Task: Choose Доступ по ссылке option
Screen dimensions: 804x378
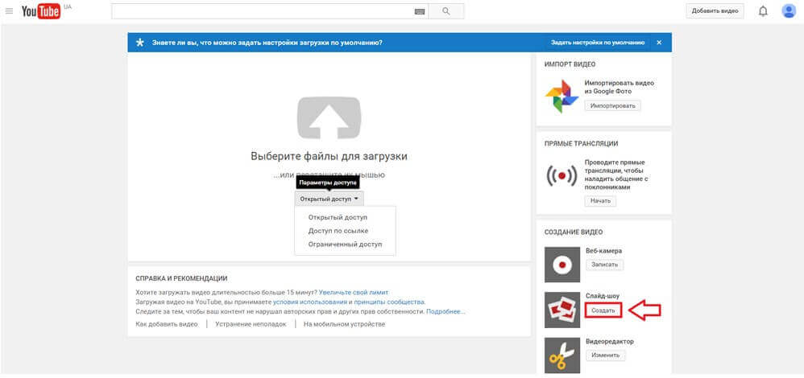Action: coord(338,231)
